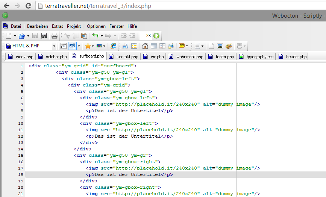Click the Decrease indent icon
Viewport: 326px width, 197px height.
click(124, 36)
